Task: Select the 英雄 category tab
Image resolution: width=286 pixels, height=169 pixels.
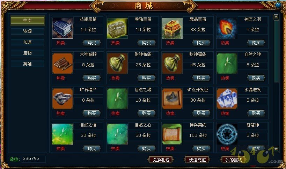Action: 27,64
